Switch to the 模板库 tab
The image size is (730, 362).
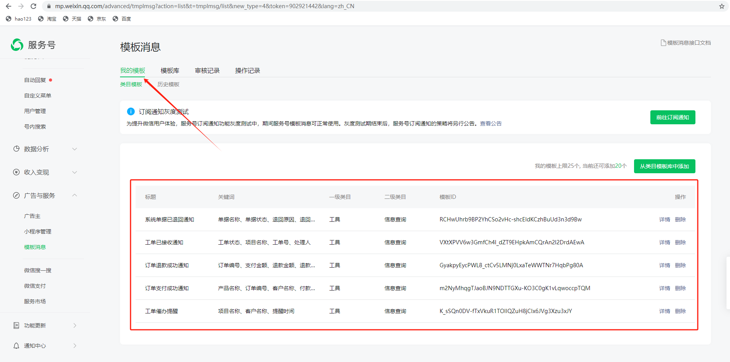170,71
